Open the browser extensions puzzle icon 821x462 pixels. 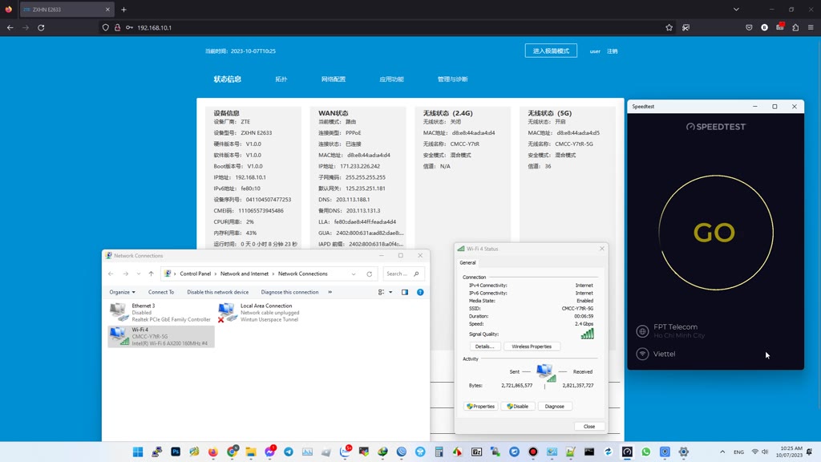(x=795, y=27)
